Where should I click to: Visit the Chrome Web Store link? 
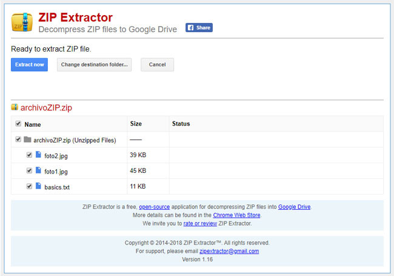tap(236, 215)
